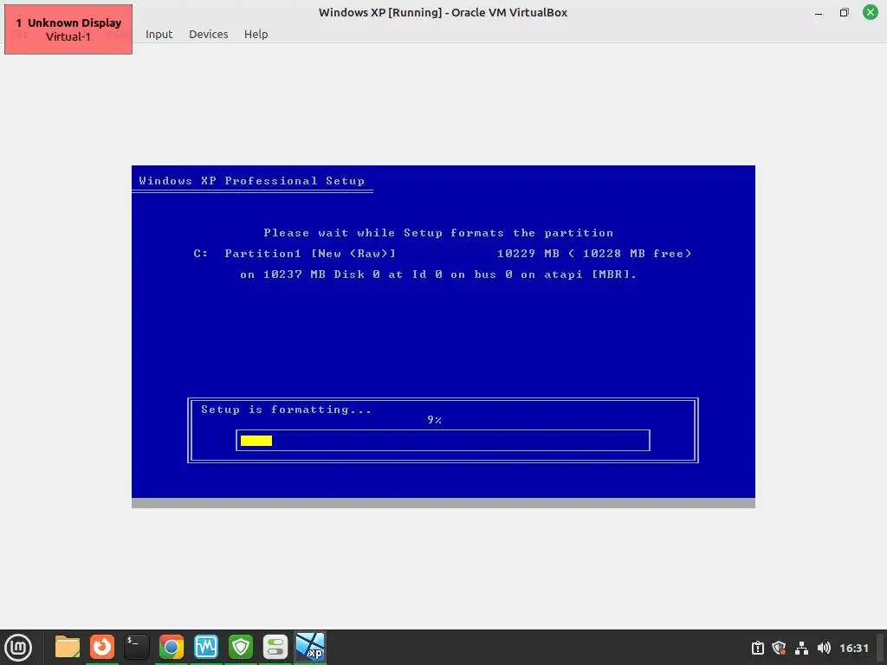
Task: Click the yellow formatting progress bar
Action: pyautogui.click(x=256, y=441)
